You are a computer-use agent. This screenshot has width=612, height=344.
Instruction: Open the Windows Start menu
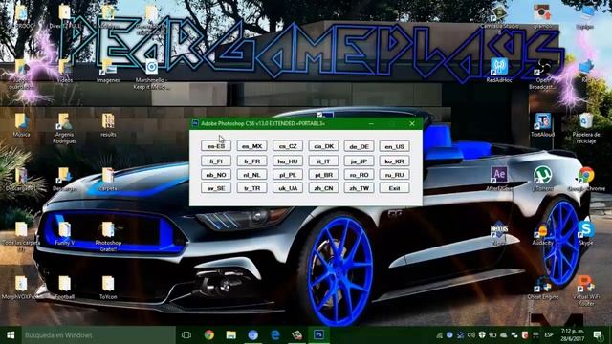click(11, 335)
